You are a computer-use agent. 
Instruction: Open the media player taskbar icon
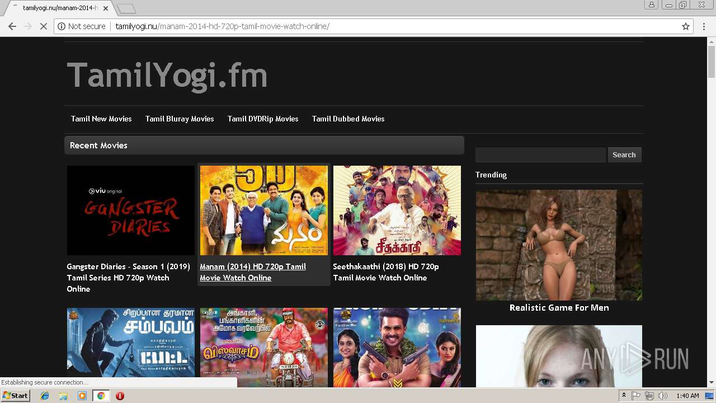tap(82, 396)
